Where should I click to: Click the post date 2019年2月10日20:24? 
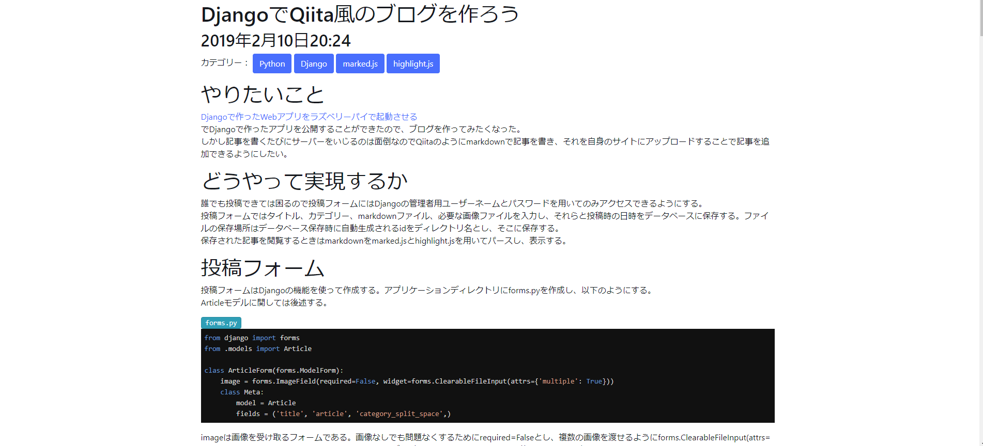[x=275, y=40]
